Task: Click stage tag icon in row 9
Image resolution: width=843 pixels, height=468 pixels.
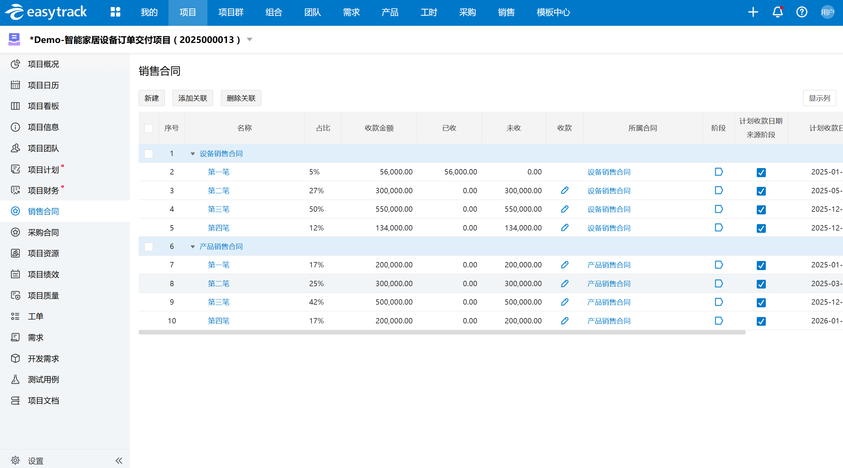Action: click(x=718, y=302)
